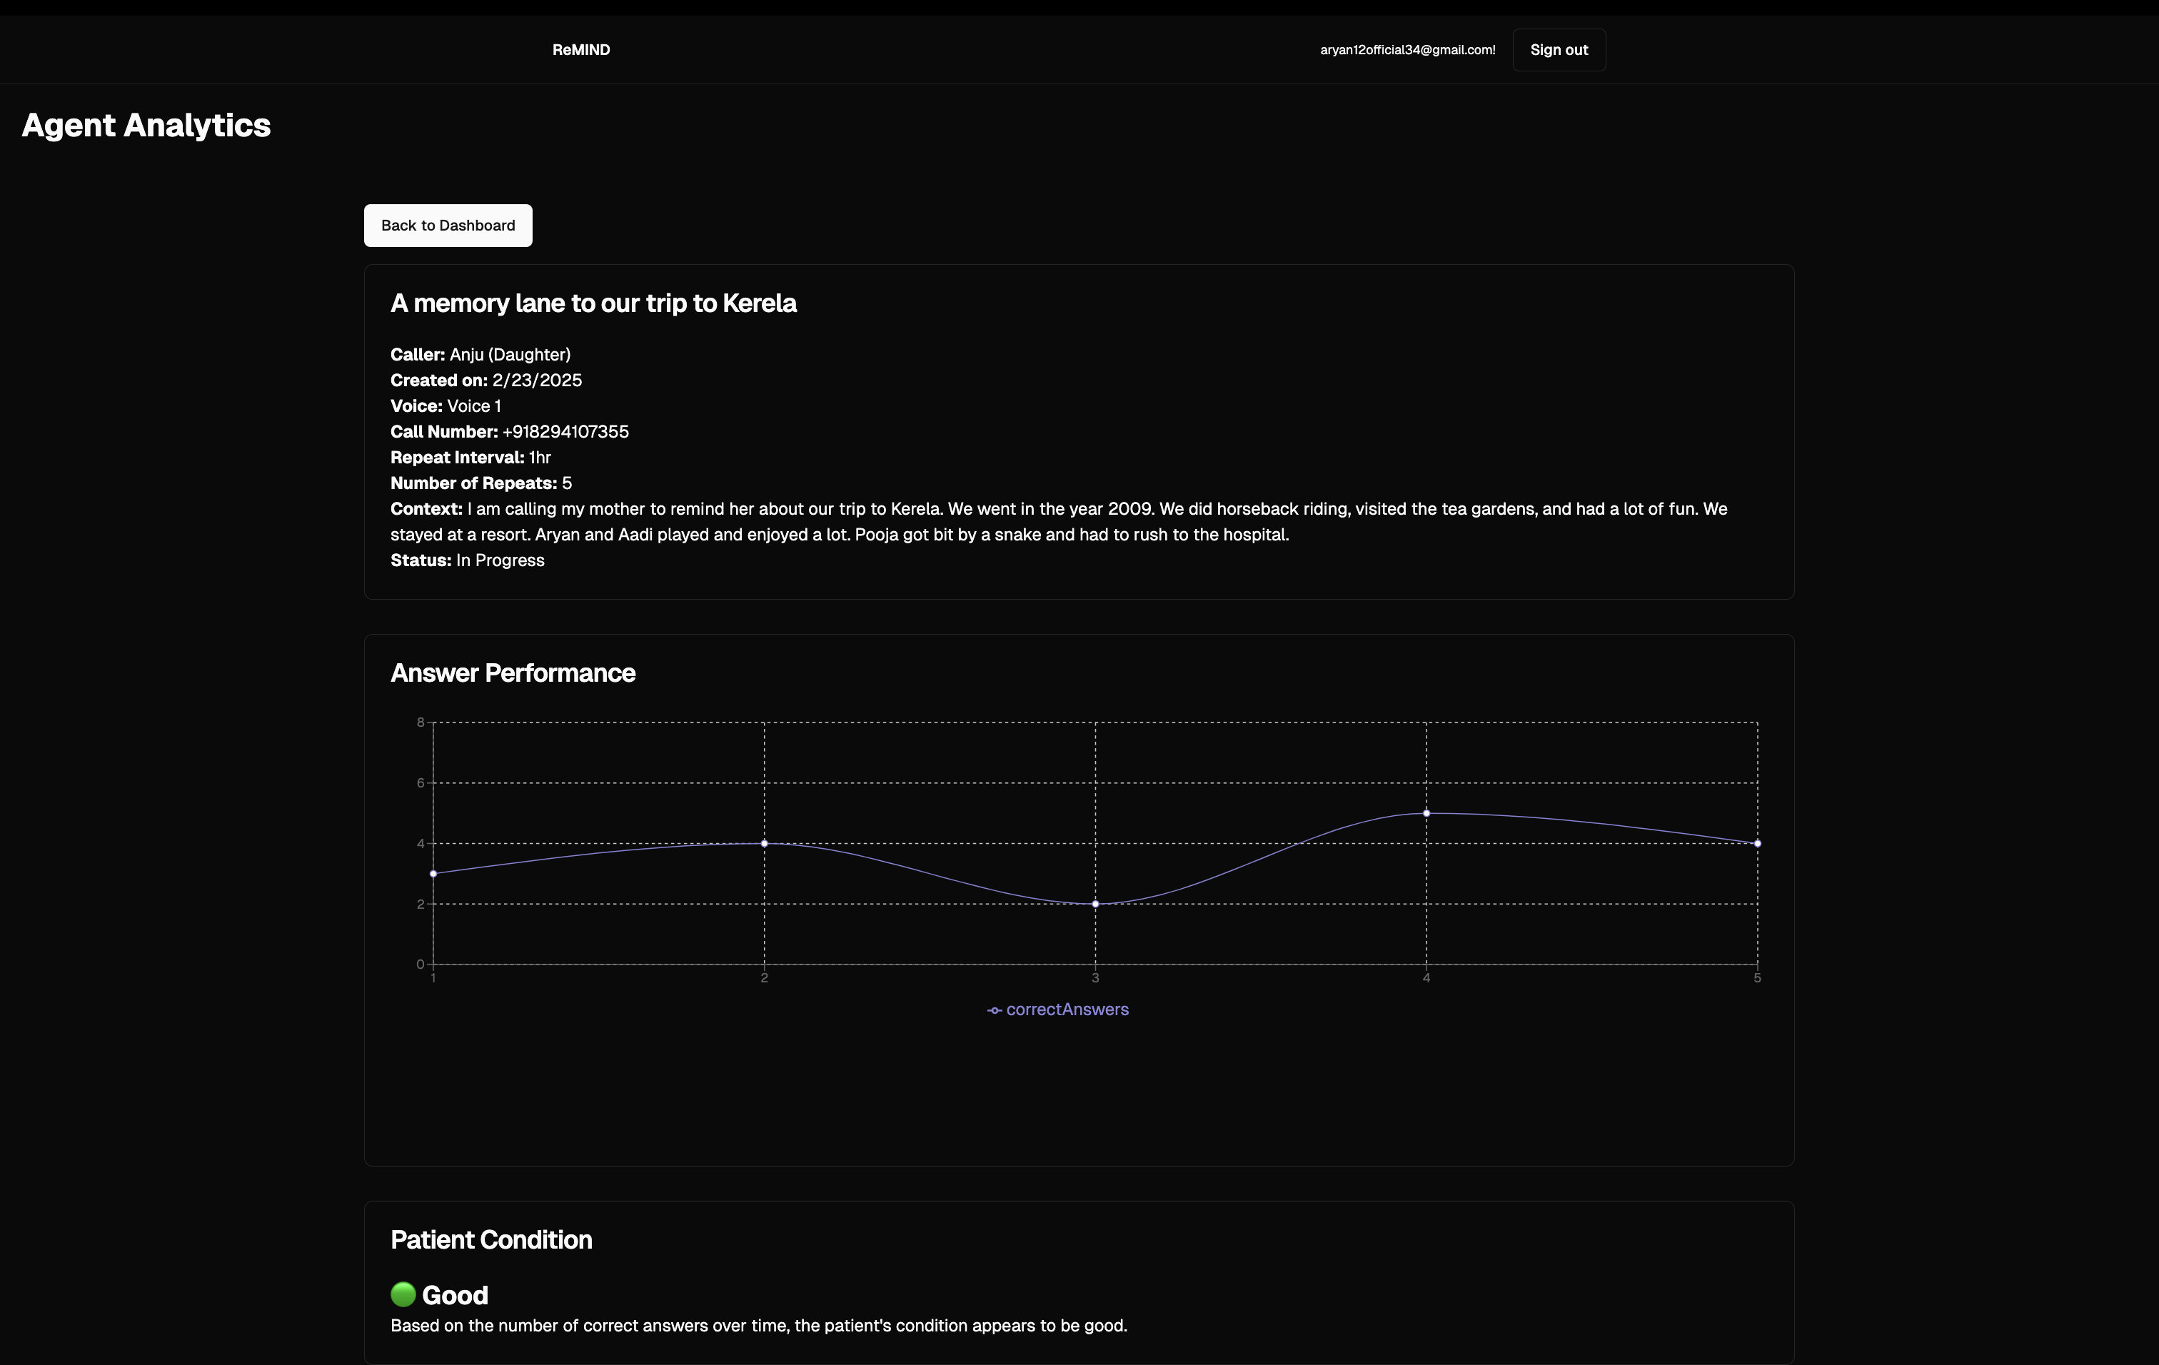Viewport: 2159px width, 1365px height.
Task: Click the x-axis tick label 3
Action: tap(1094, 978)
